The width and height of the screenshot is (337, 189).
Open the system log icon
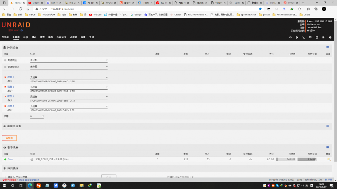[x=324, y=37]
